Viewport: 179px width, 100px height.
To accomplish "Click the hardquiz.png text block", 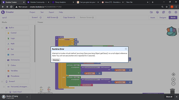I will pyautogui.click(x=87, y=85).
